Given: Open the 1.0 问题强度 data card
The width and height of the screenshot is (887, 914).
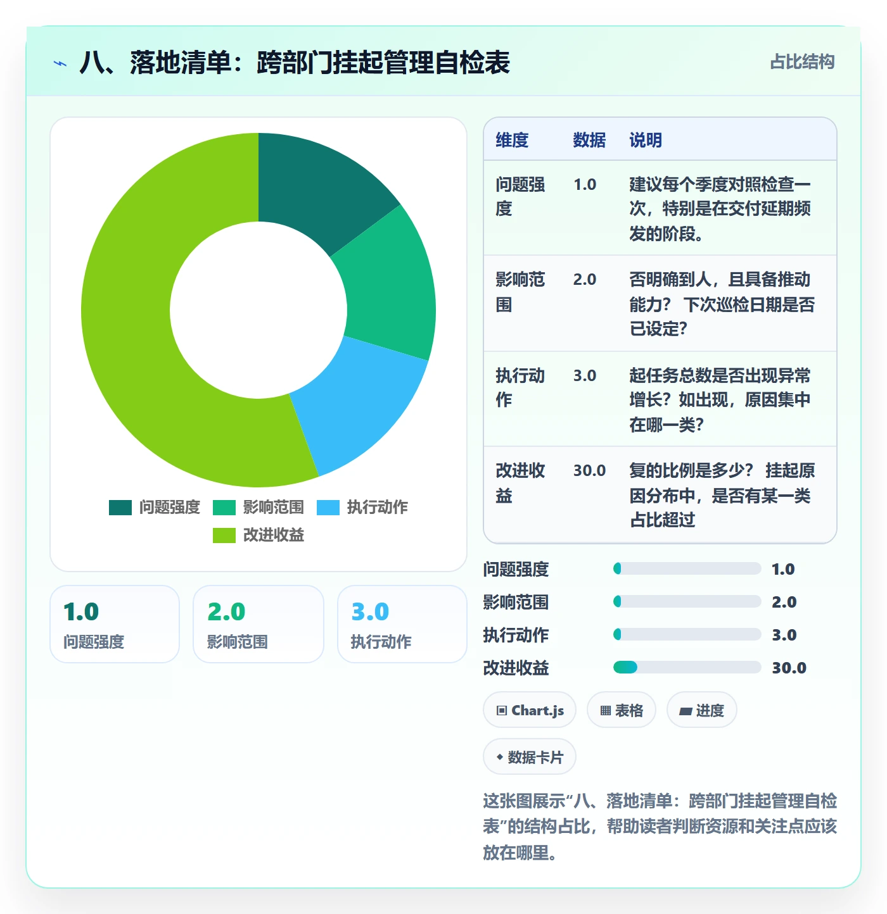Looking at the screenshot, I should pyautogui.click(x=115, y=624).
